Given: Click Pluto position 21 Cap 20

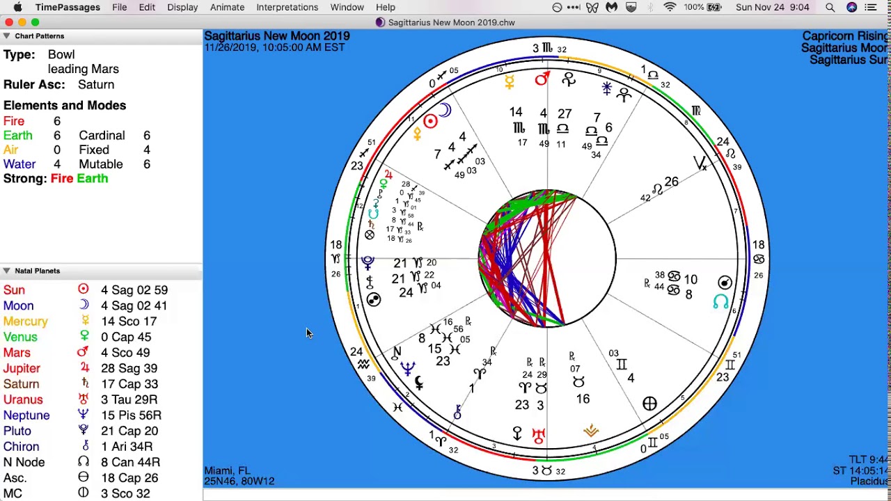Looking at the screenshot, I should pos(129,431).
